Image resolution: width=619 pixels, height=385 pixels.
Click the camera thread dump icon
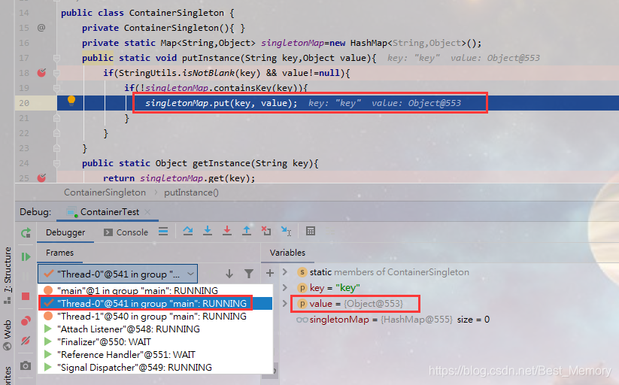pyautogui.click(x=26, y=365)
